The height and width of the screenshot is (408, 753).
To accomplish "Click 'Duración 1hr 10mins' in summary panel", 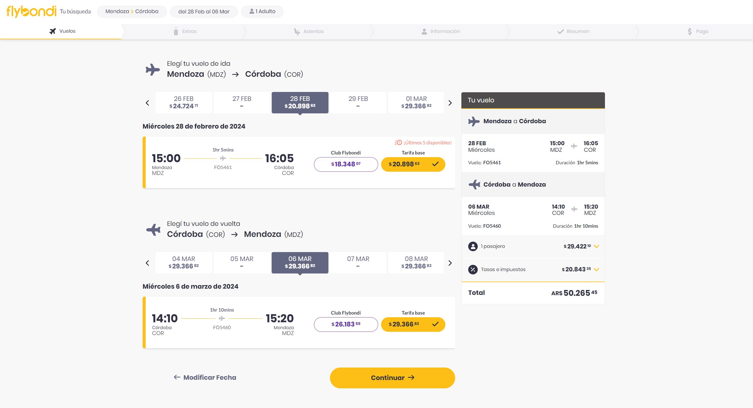I will tap(576, 226).
